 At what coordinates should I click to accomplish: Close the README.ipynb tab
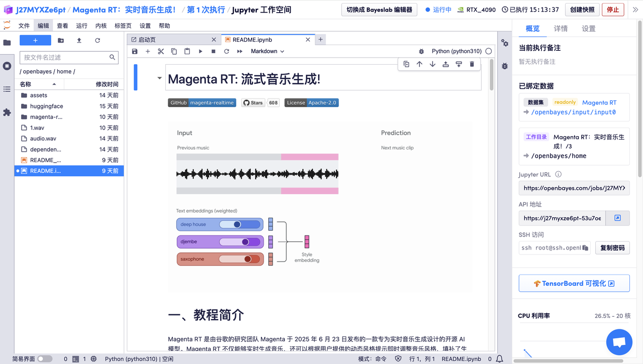[308, 40]
